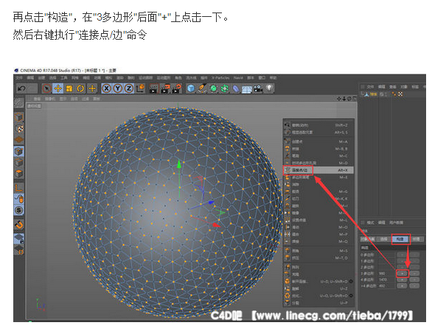The image size is (432, 328).
Task: Render the active view
Action: (154, 88)
